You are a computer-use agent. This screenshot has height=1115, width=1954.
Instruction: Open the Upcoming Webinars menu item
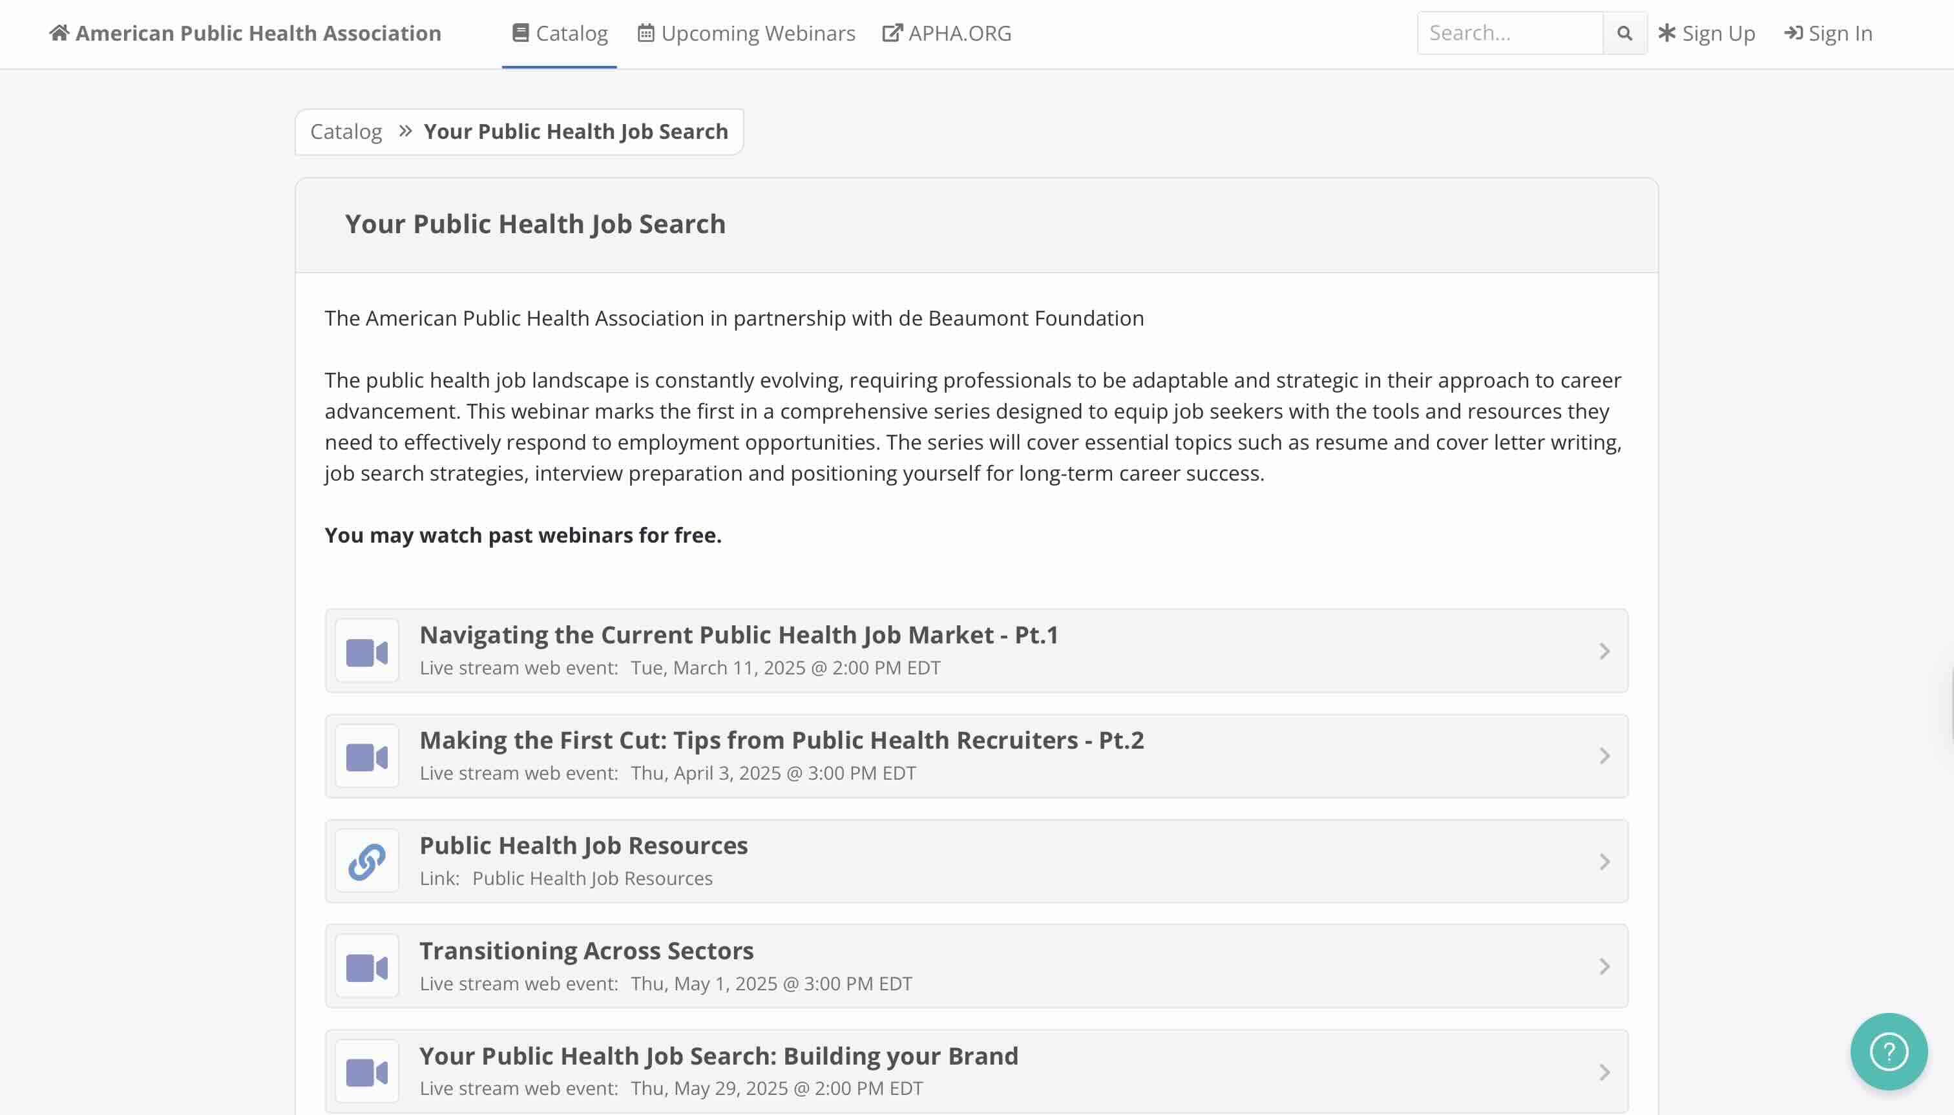point(746,33)
